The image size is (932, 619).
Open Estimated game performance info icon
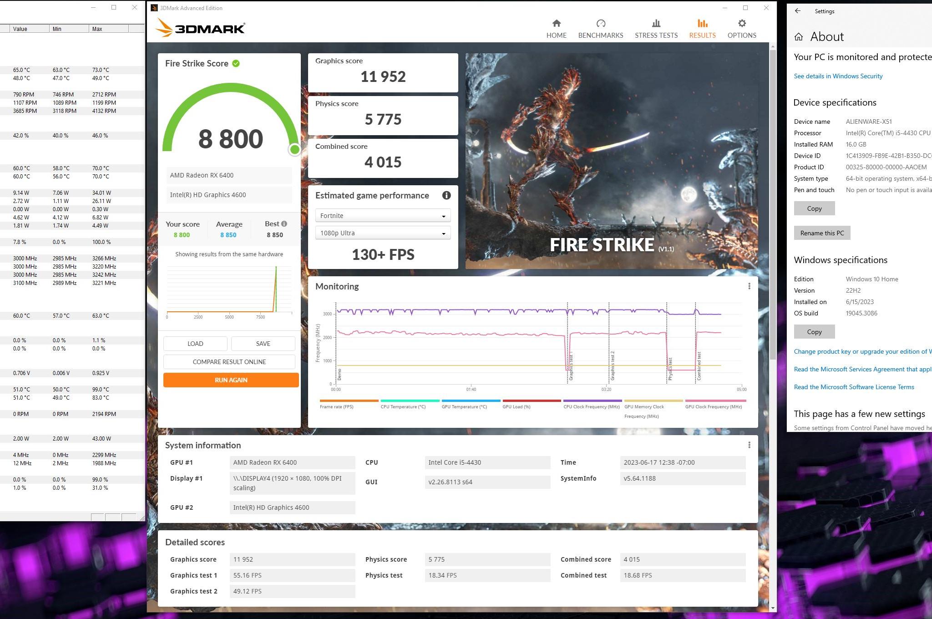point(446,195)
